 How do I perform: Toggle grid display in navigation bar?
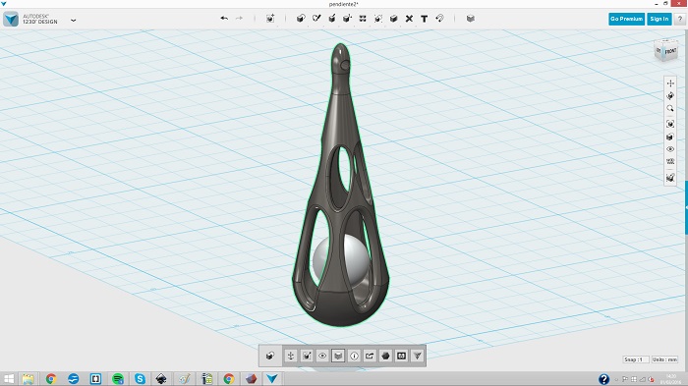pos(670,161)
